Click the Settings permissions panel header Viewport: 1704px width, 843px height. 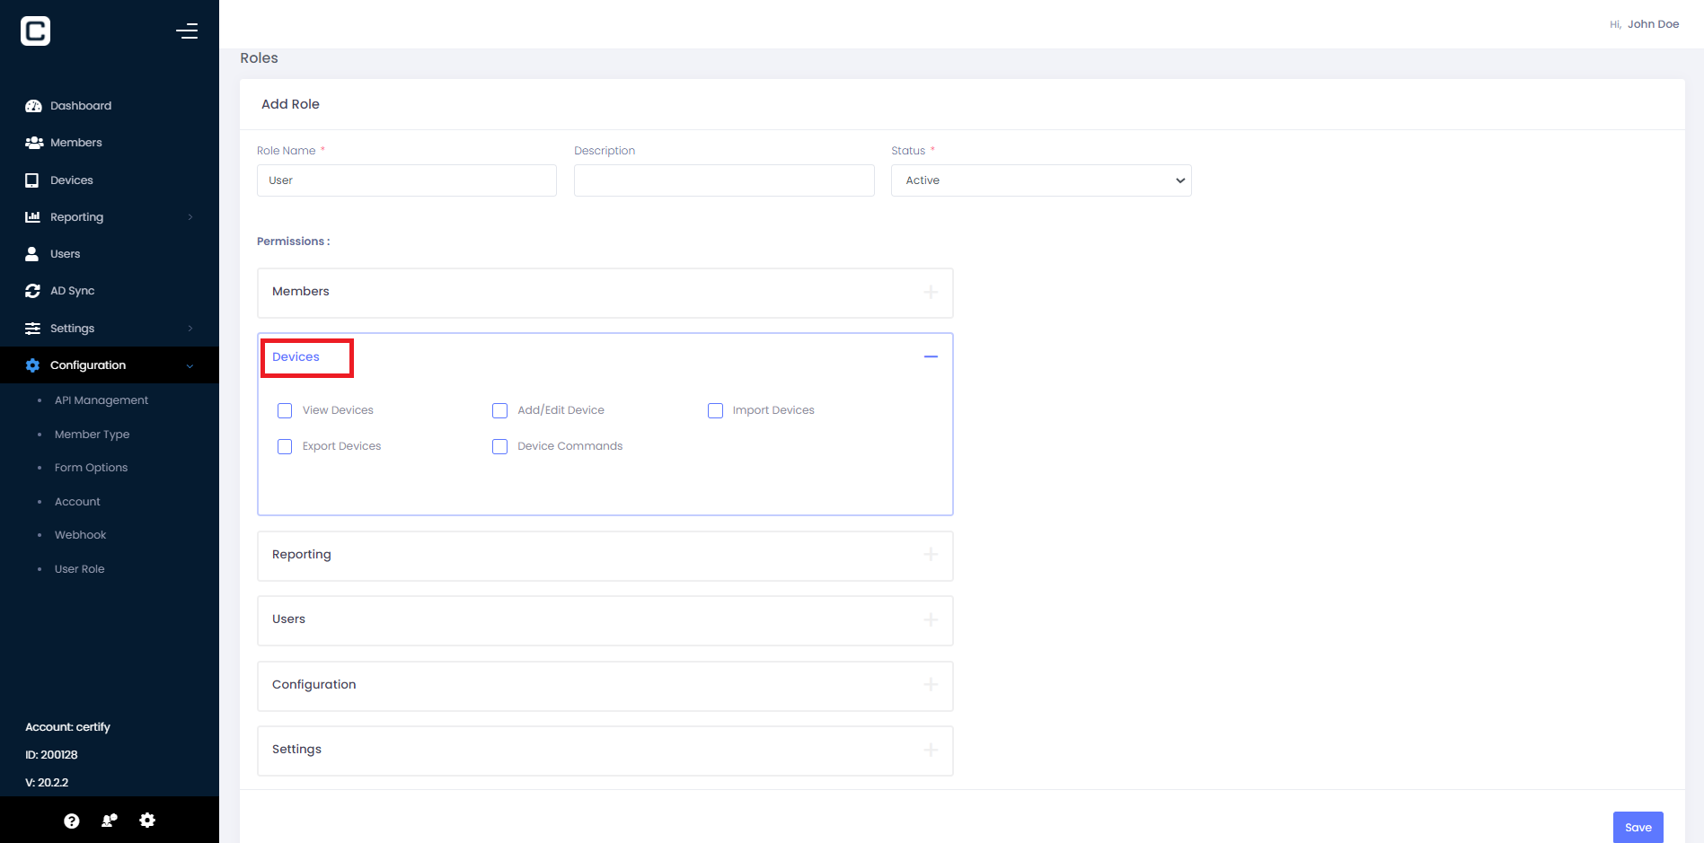605,751
